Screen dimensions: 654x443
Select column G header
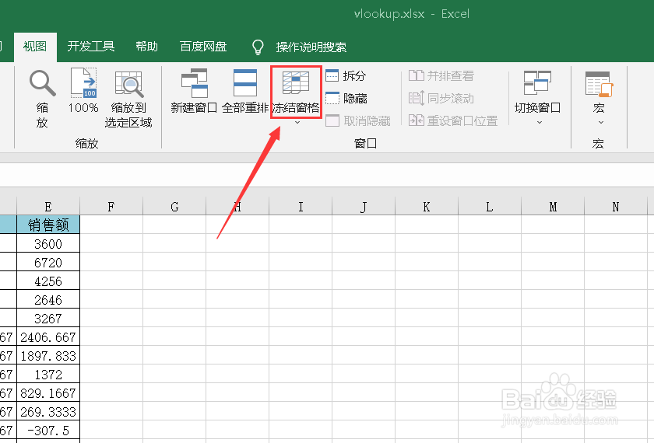(174, 207)
